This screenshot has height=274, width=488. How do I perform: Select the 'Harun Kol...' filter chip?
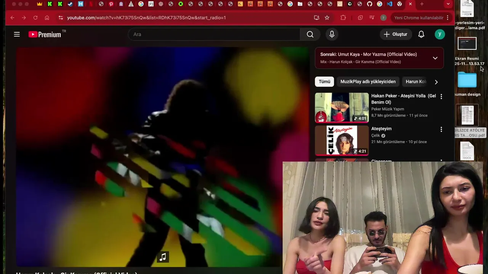pyautogui.click(x=416, y=82)
